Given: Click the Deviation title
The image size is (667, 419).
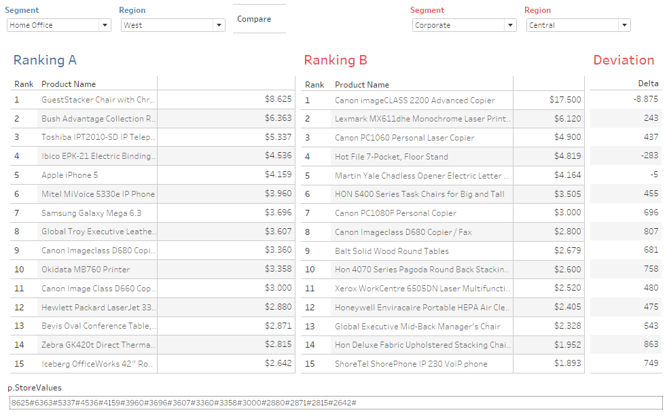Looking at the screenshot, I should click(x=623, y=60).
